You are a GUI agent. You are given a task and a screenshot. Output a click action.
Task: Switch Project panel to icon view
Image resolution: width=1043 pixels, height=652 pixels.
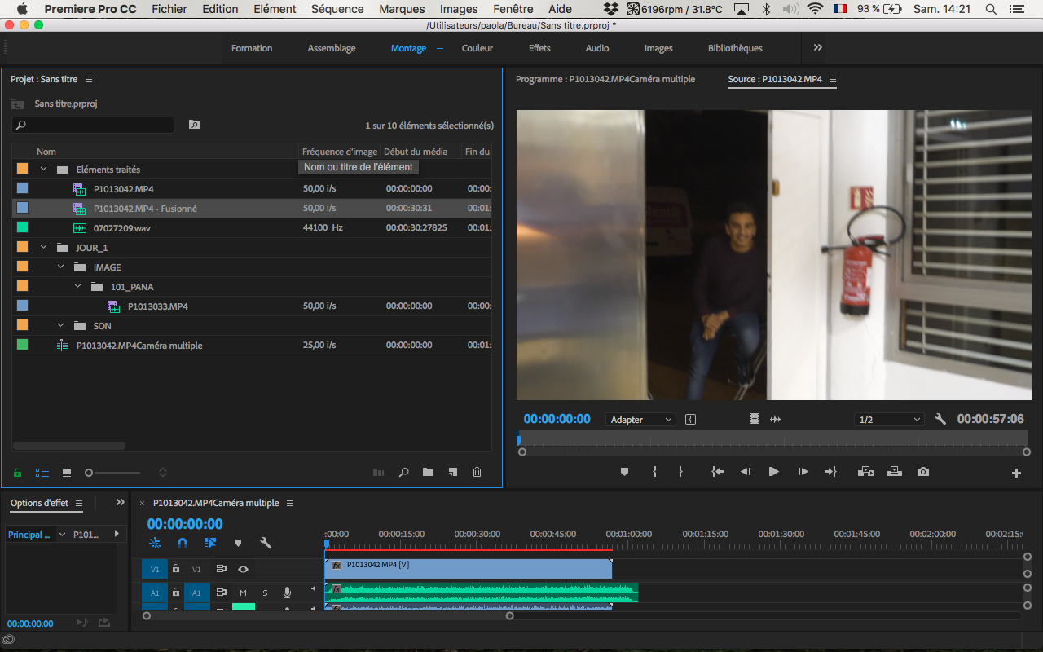point(67,472)
